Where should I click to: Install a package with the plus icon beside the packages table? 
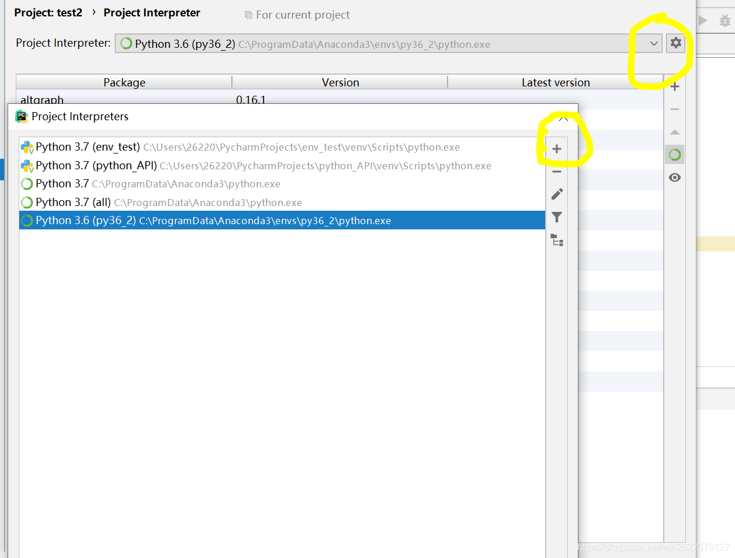675,86
